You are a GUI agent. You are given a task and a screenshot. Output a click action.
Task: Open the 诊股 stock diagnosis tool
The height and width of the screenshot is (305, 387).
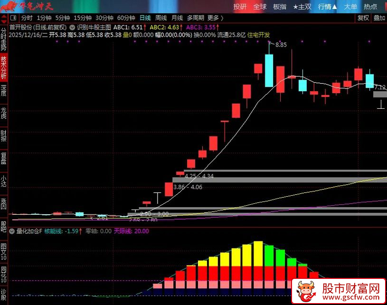click(x=3, y=293)
